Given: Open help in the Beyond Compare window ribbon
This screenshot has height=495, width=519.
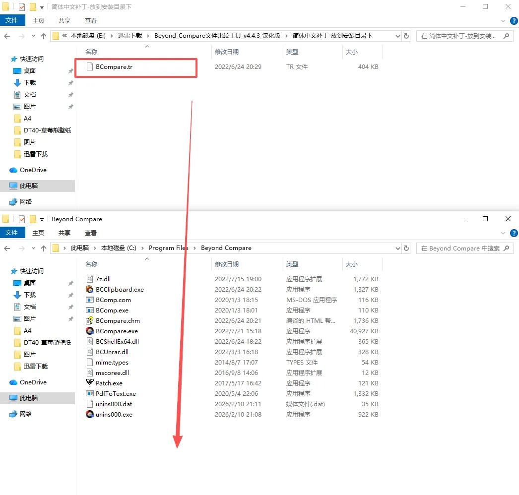Looking at the screenshot, I should 514,233.
